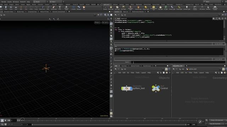
Task: Toggle pin on parameter pane path bar
Action: point(223,15)
